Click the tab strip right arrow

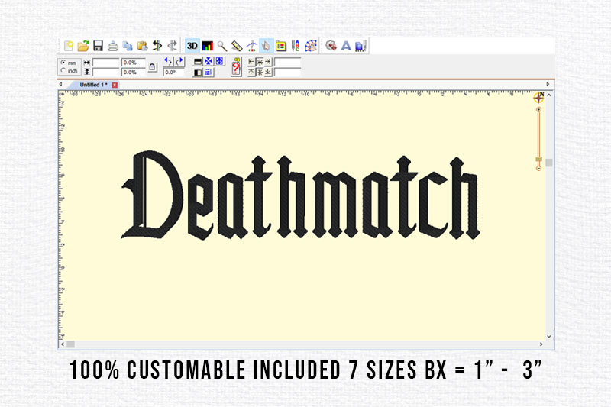click(x=548, y=84)
